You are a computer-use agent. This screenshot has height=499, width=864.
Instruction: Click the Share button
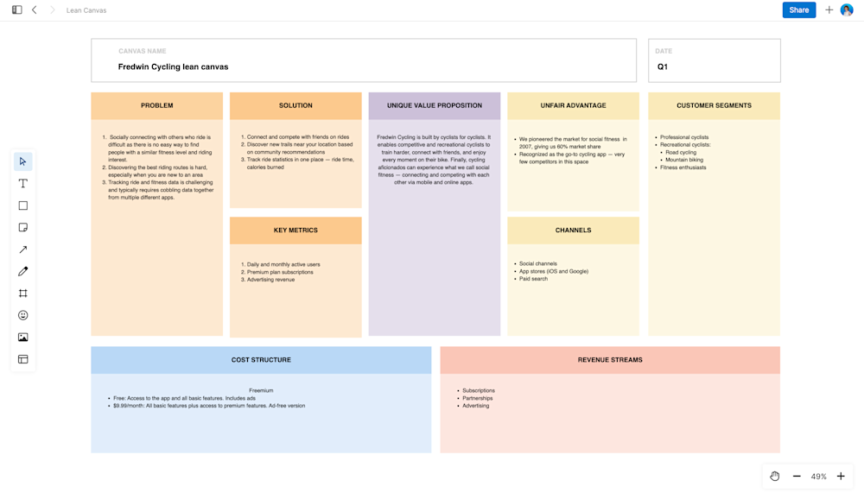(799, 9)
